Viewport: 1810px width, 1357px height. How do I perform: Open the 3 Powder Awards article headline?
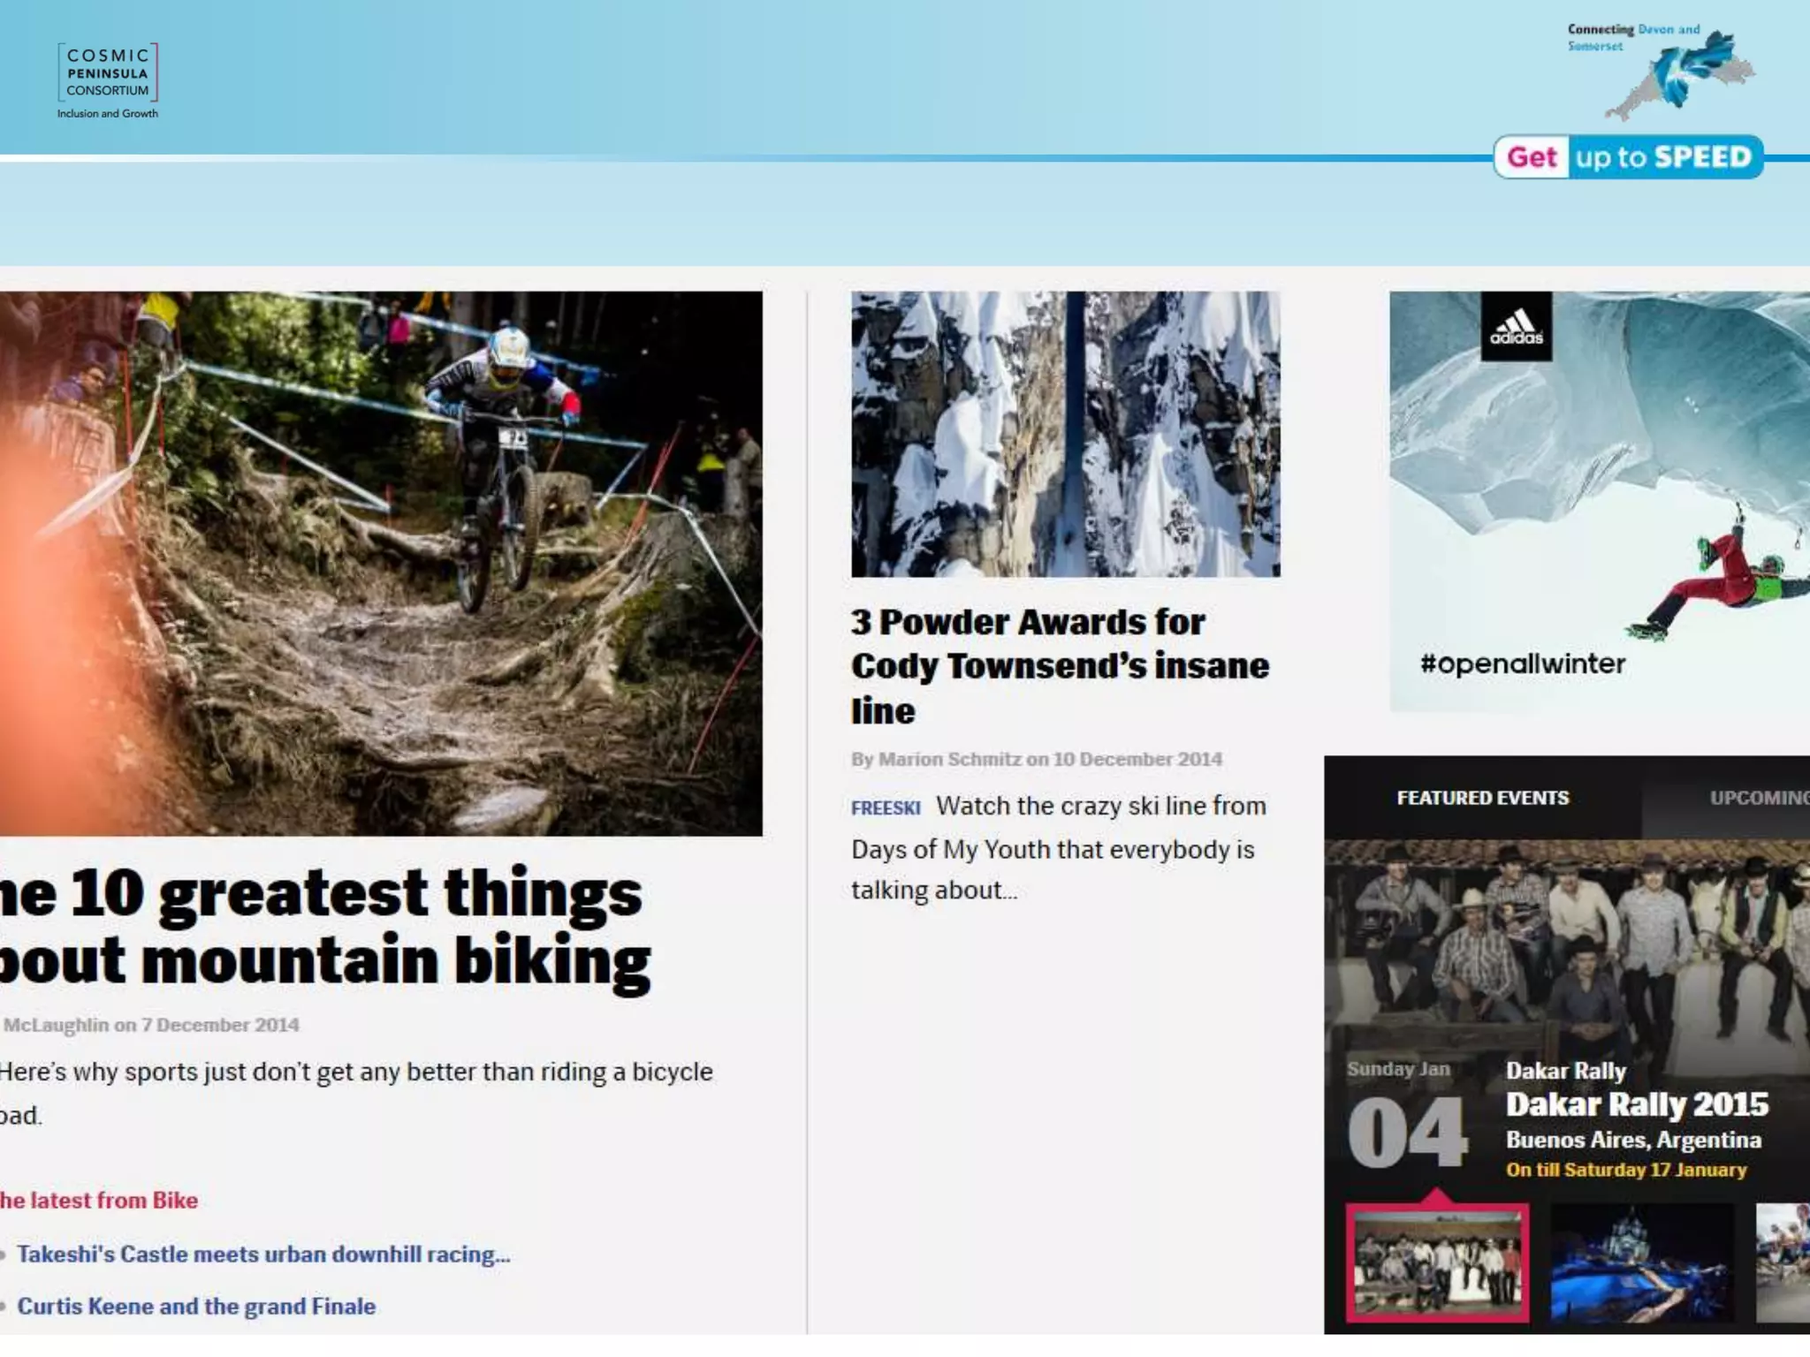pos(1059,666)
